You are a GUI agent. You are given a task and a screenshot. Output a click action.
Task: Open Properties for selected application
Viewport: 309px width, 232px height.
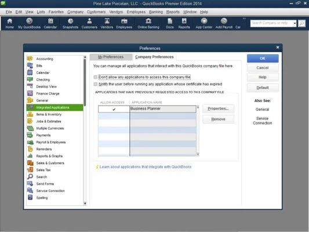218,108
